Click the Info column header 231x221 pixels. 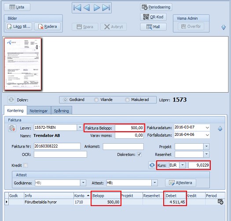48,196
